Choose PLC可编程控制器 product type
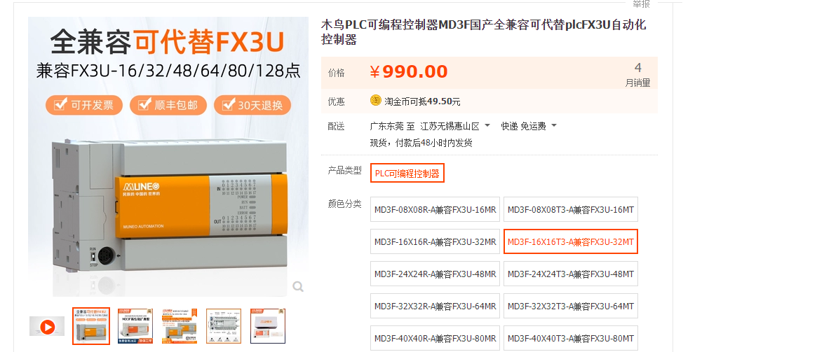Viewport: 824px width, 352px height. tap(407, 173)
